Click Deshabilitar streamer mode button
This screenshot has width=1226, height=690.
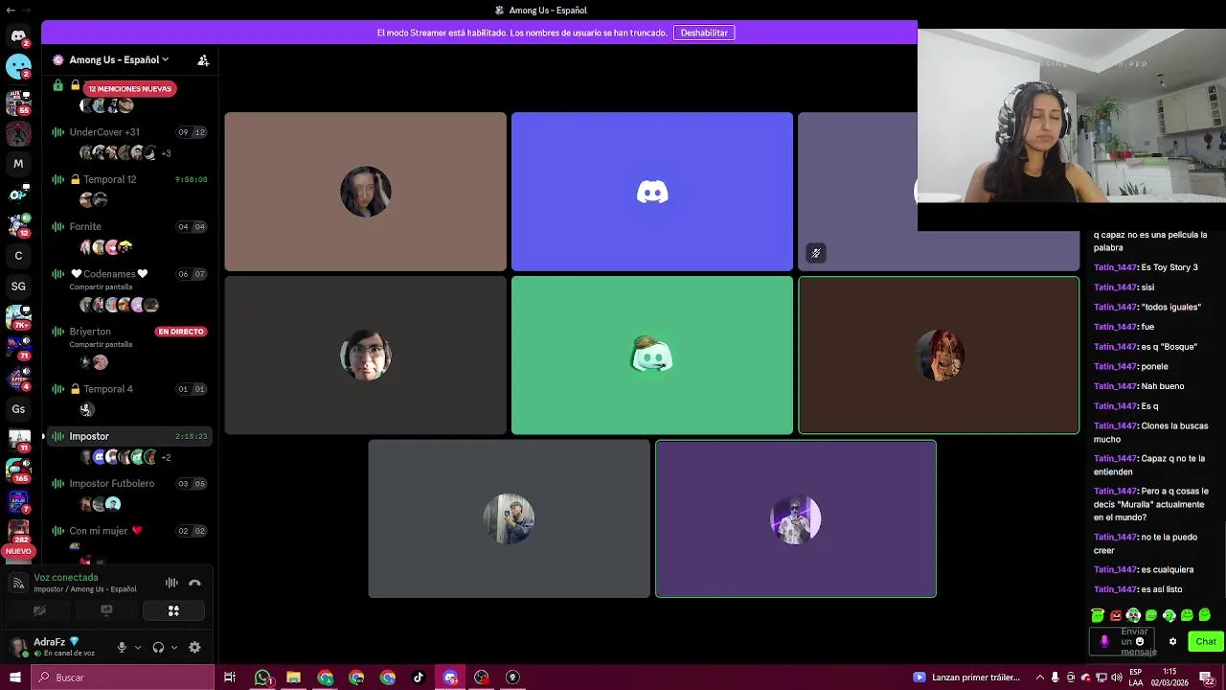pyautogui.click(x=704, y=33)
